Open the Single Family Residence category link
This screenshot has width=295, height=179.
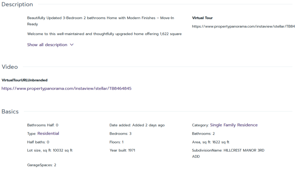coord(234,125)
